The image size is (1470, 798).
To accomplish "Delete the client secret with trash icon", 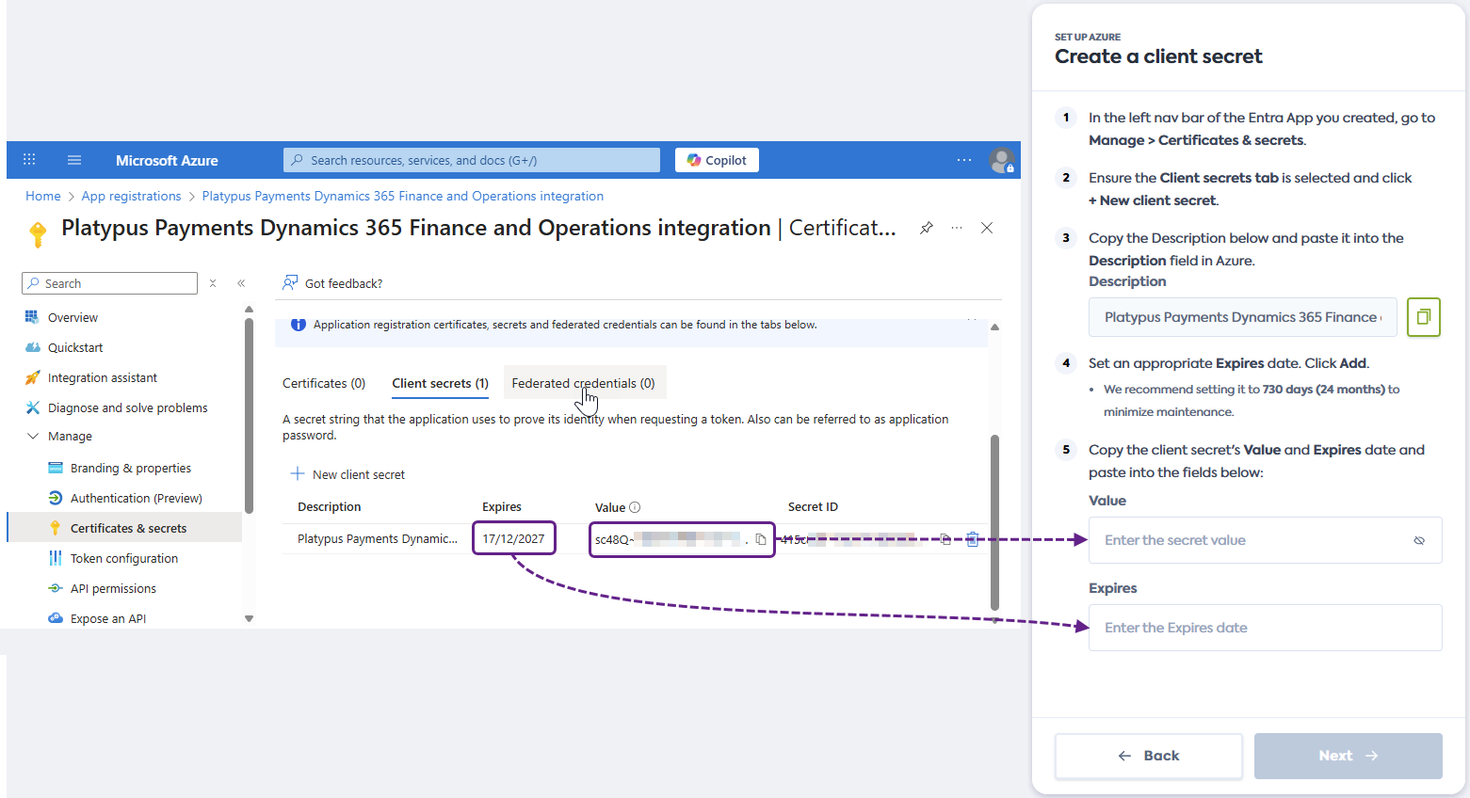I will pos(973,539).
